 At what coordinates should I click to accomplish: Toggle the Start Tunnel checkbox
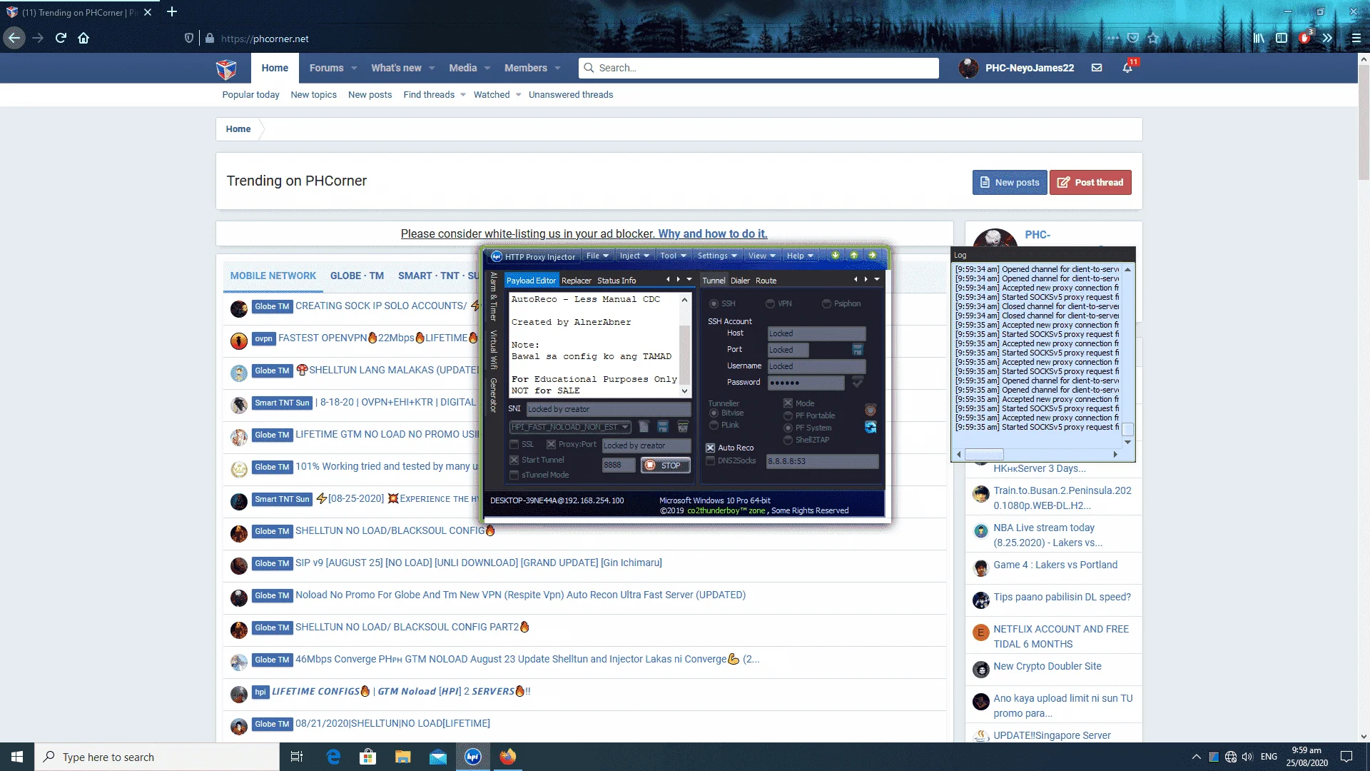pos(514,460)
